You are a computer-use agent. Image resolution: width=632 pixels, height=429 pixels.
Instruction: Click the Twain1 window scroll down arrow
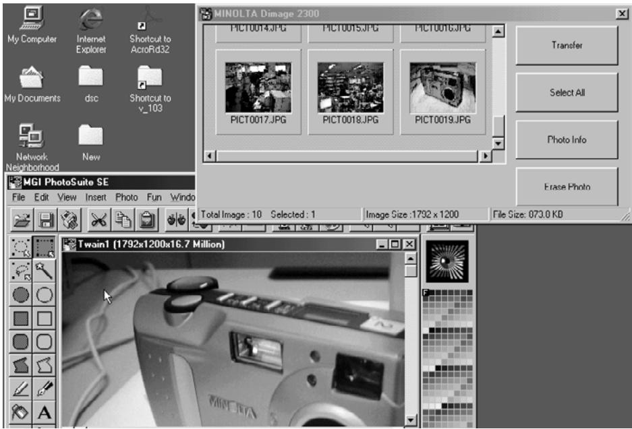[x=410, y=420]
